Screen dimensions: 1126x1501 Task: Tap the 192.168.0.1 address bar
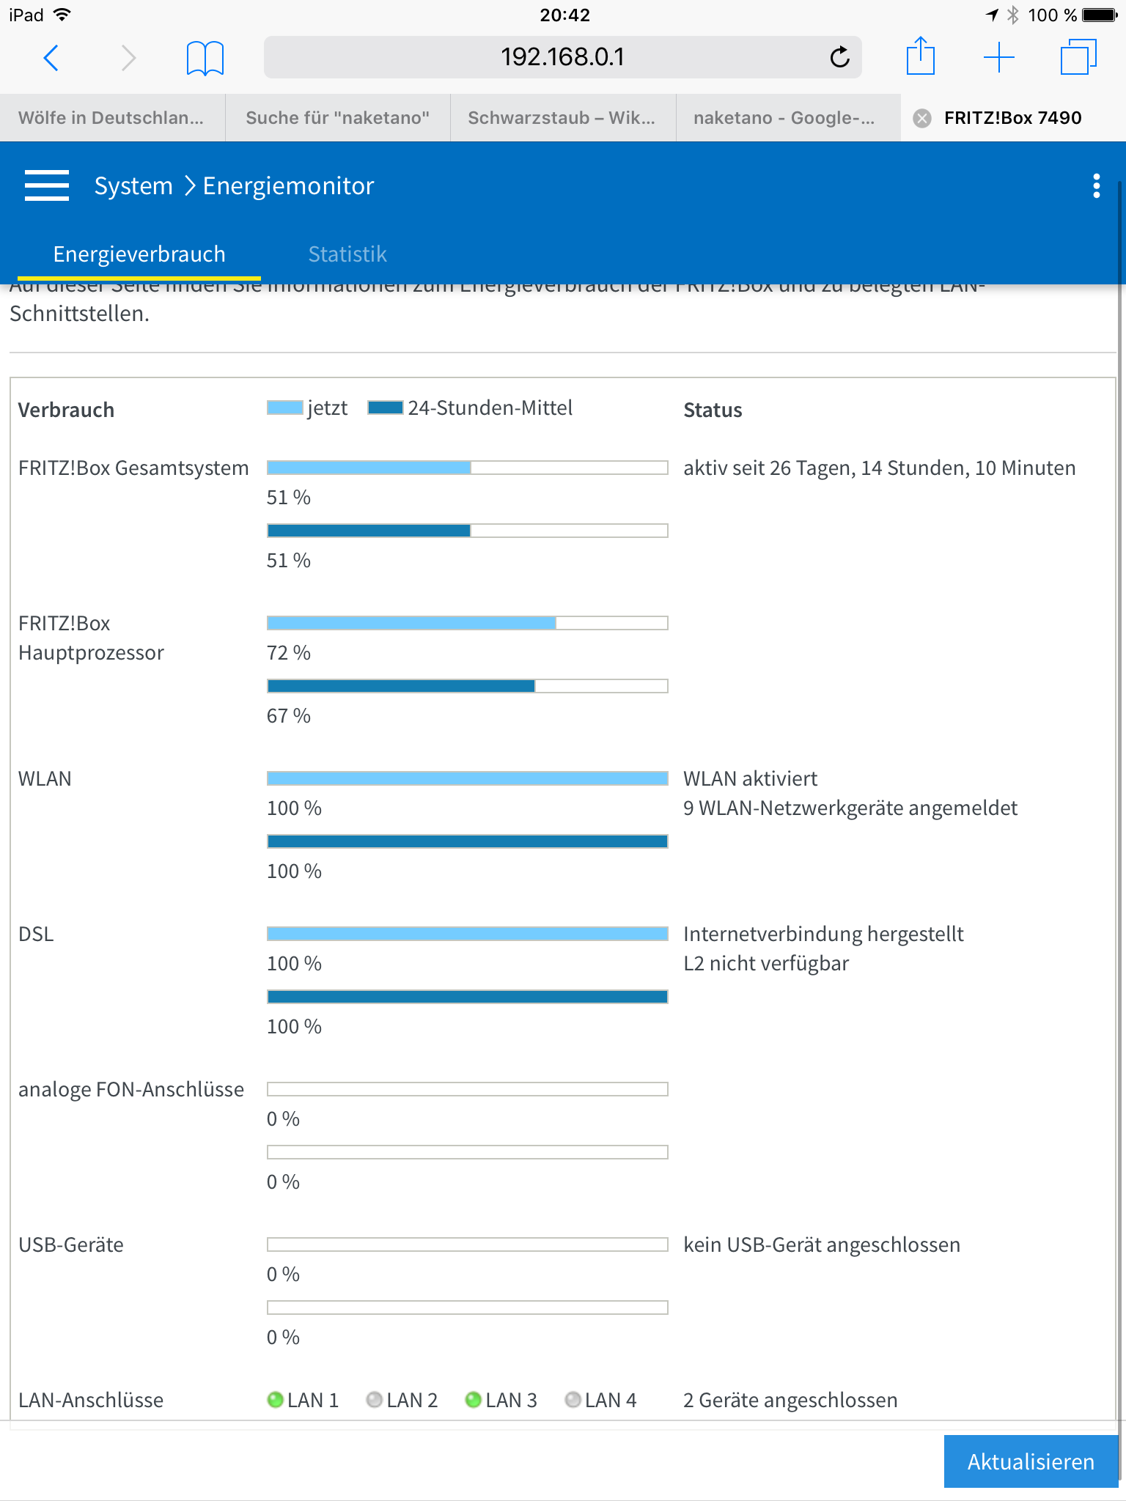(562, 57)
